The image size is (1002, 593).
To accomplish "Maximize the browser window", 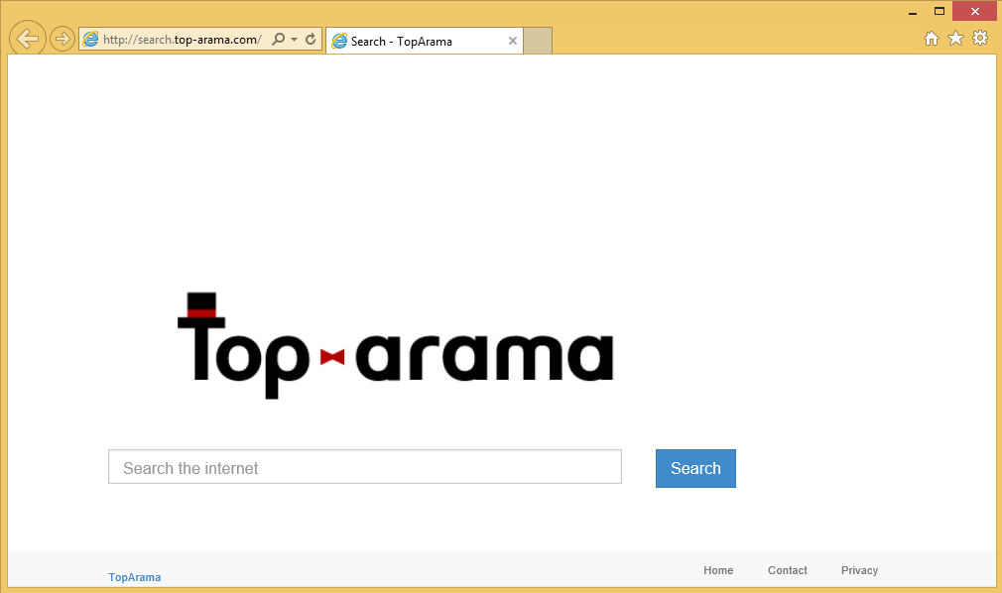I will 939,11.
